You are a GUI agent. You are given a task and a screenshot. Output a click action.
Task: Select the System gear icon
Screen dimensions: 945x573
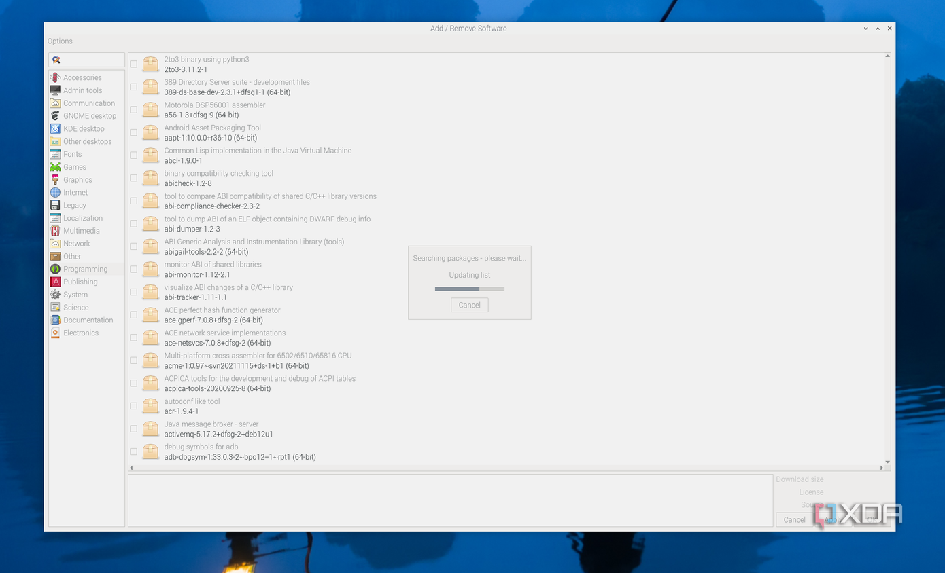point(55,295)
